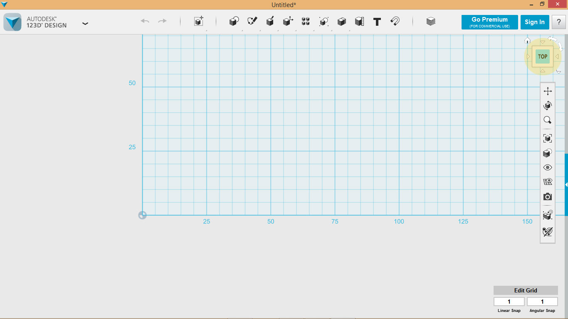The image size is (568, 319).
Task: Toggle shaded material display mode
Action: (547, 152)
